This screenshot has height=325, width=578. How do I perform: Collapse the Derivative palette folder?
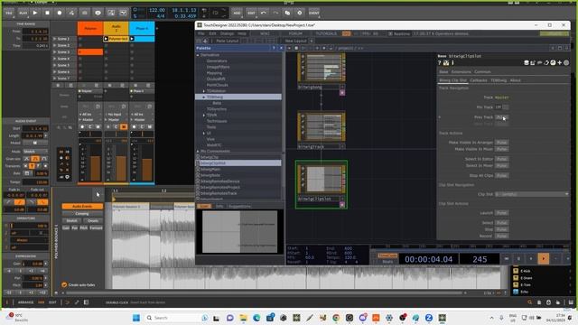click(x=198, y=55)
